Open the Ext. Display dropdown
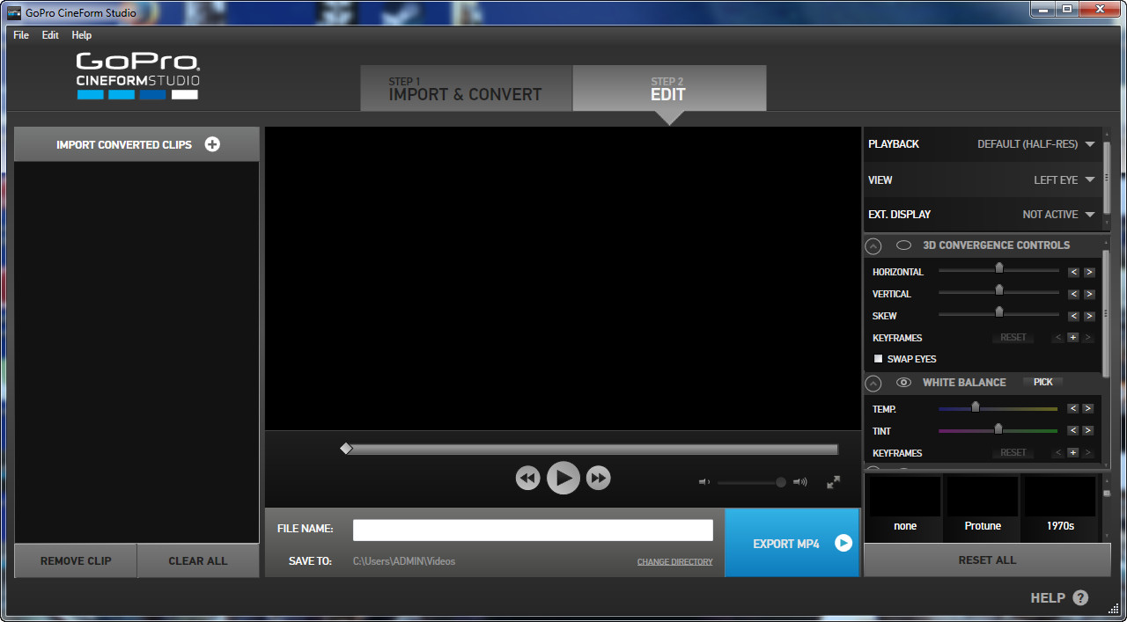The width and height of the screenshot is (1127, 622). point(1059,215)
